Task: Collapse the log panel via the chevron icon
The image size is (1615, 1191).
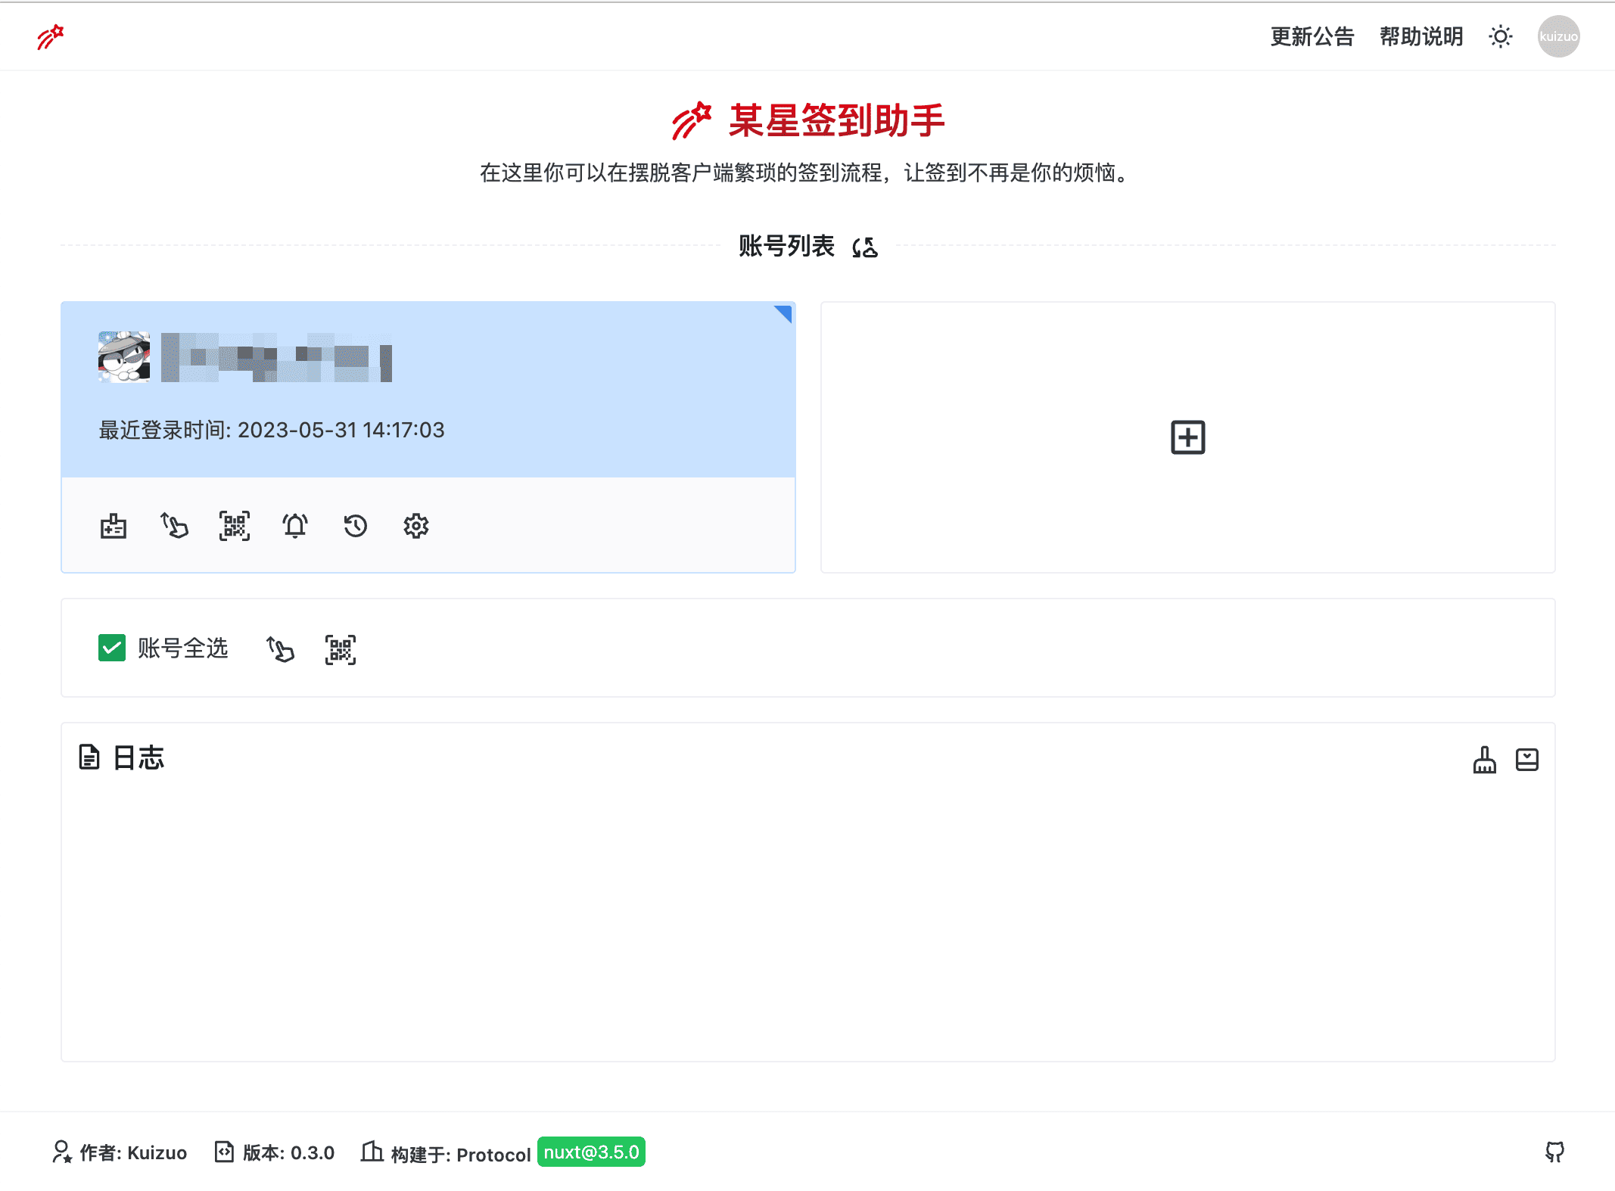Action: (1528, 760)
